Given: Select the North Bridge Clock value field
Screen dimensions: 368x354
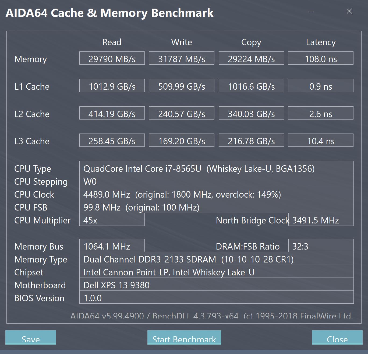Looking at the screenshot, I should click(320, 220).
